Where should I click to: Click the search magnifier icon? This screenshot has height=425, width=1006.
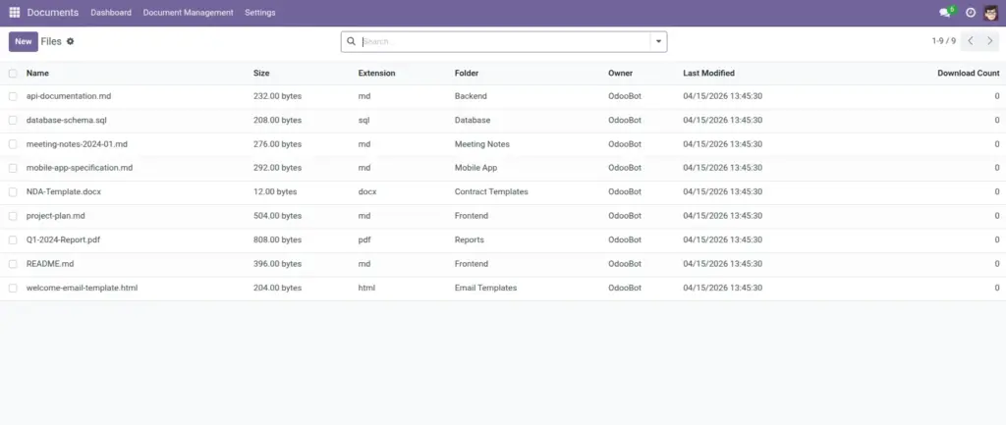[351, 41]
